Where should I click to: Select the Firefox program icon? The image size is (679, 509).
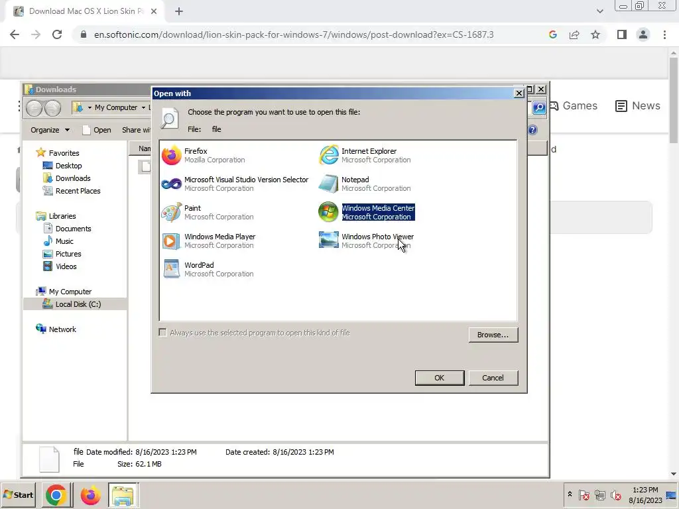[172, 155]
